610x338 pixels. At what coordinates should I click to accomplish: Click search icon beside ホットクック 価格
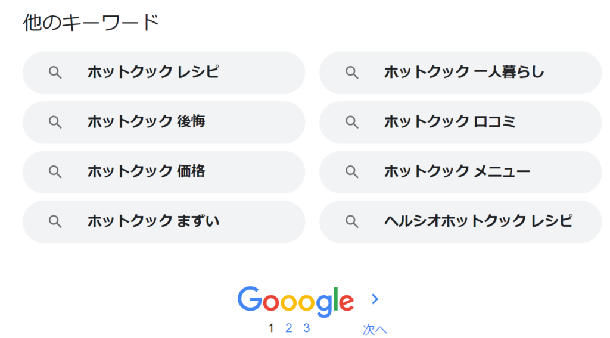[x=55, y=172]
